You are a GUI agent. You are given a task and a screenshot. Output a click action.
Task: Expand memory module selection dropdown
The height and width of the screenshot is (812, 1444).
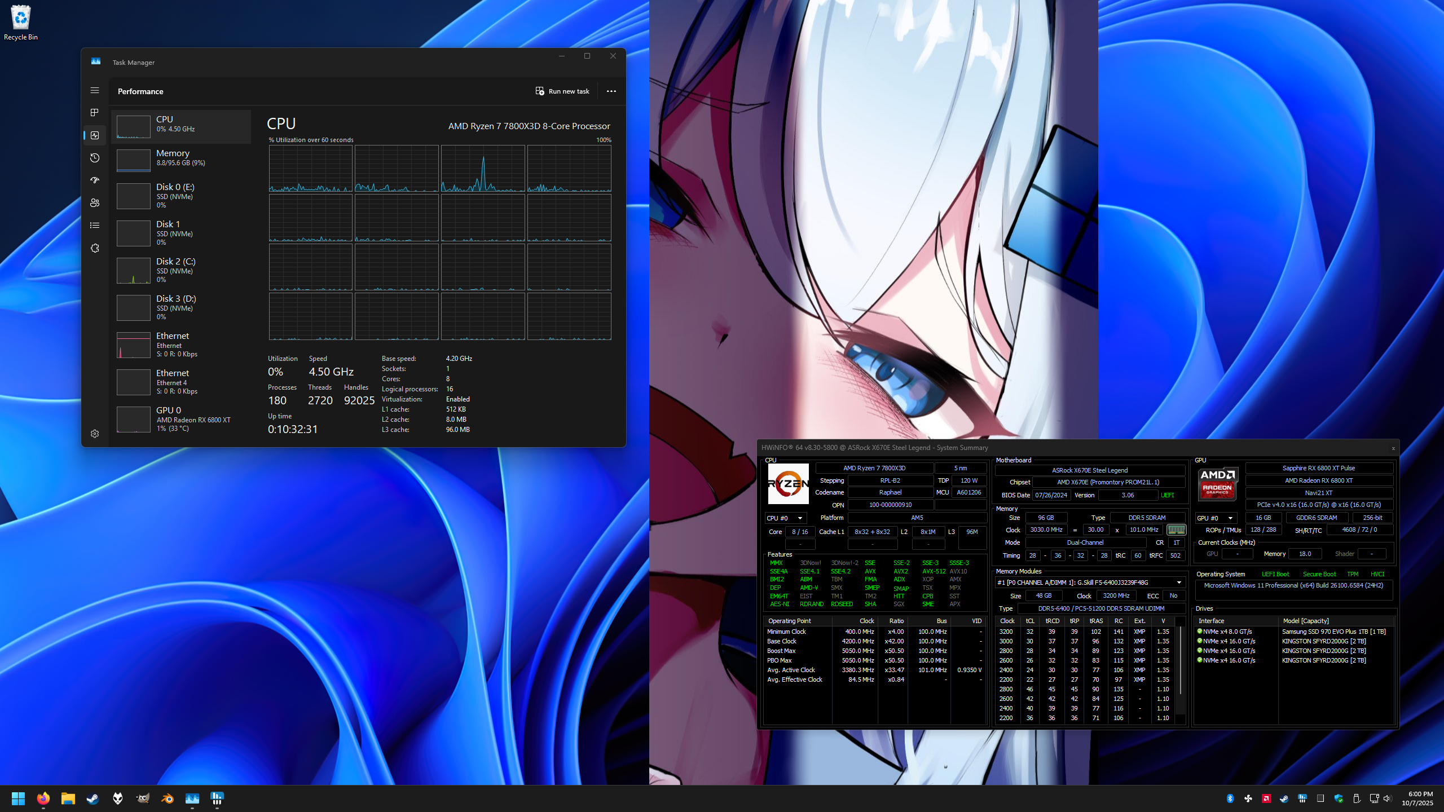pos(1178,582)
